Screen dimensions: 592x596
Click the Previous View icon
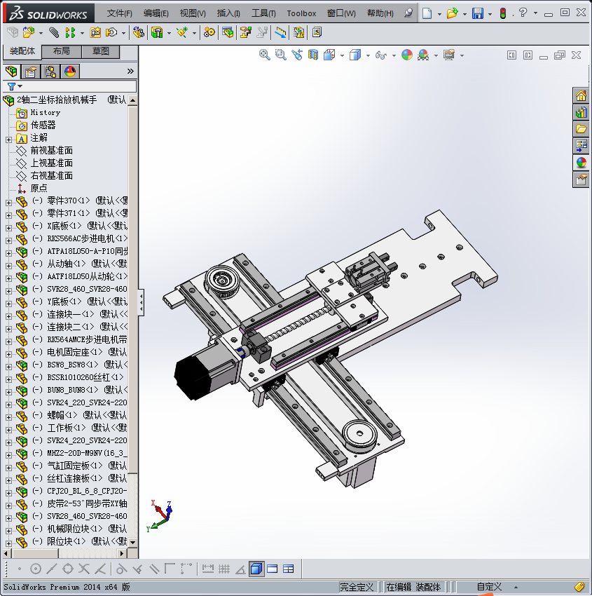(297, 55)
